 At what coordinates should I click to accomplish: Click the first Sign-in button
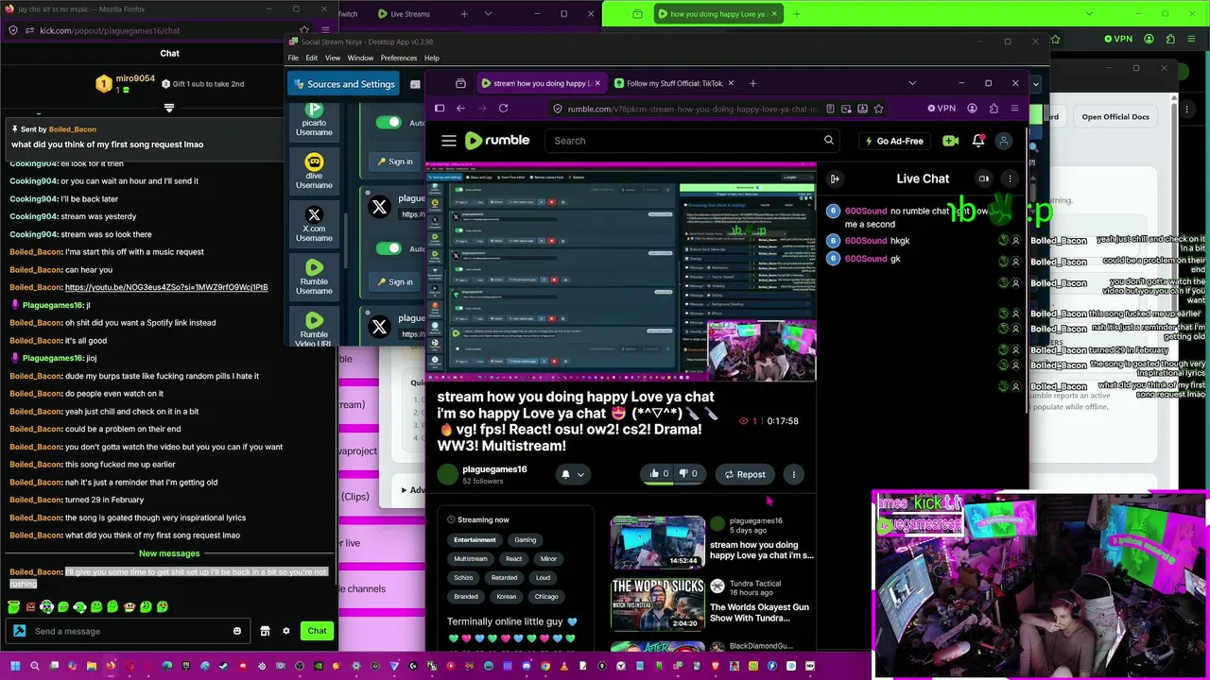tap(394, 161)
